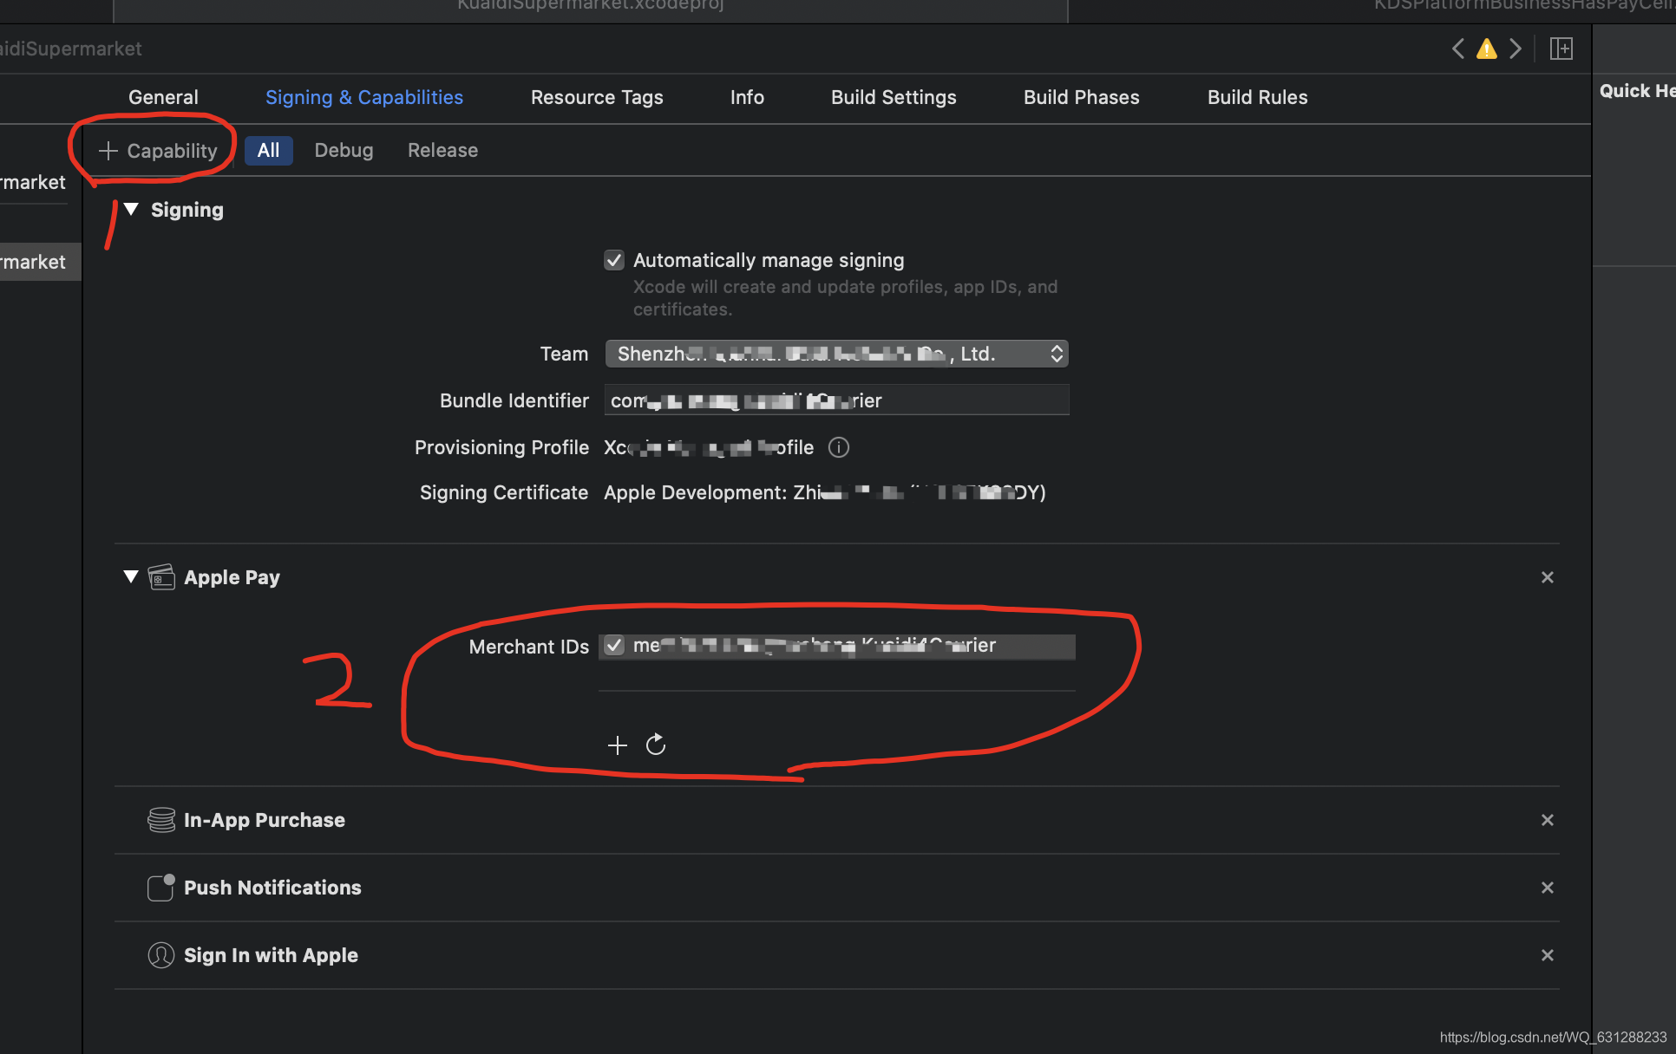
Task: Click the Signing Certificate value text
Action: 825,492
